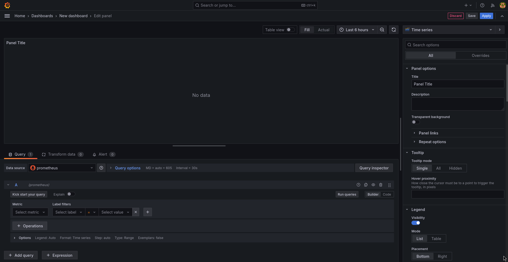Open the Overrides tab
Image resolution: width=508 pixels, height=262 pixels.
point(480,56)
